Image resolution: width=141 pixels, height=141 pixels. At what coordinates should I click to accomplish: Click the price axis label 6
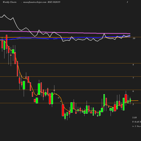tap(133, 91)
